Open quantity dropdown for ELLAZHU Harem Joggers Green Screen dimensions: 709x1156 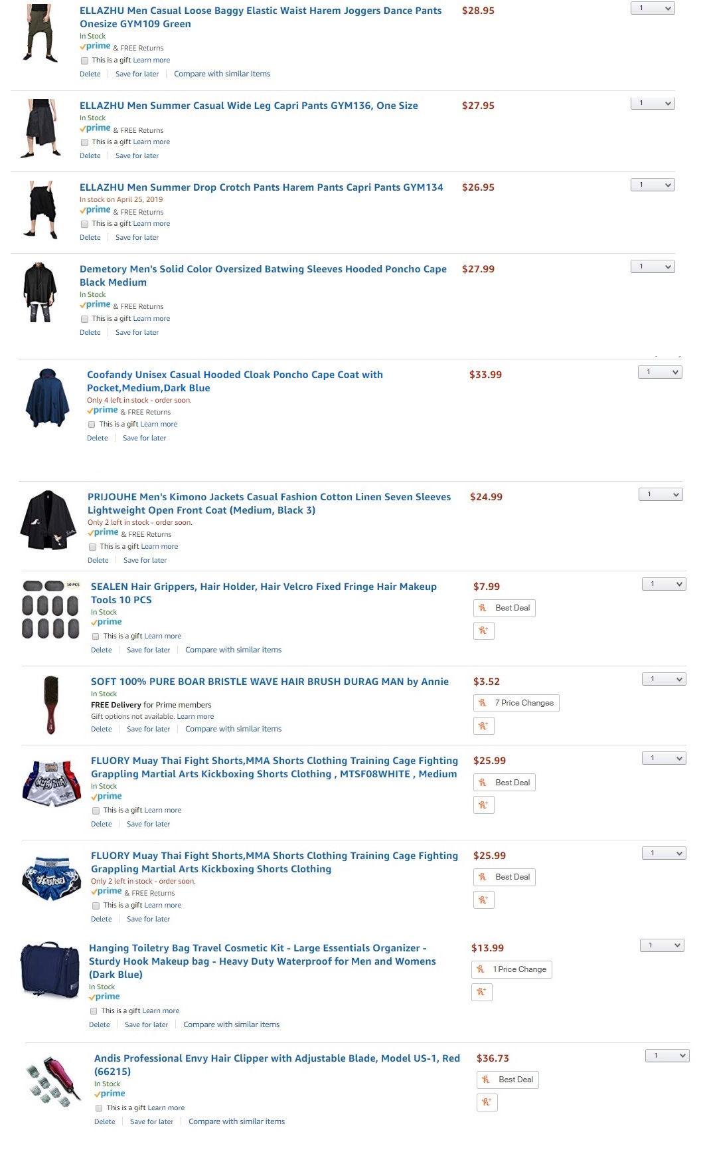pos(653,8)
